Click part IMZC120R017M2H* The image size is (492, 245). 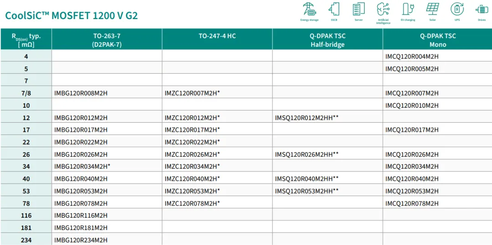pos(192,130)
